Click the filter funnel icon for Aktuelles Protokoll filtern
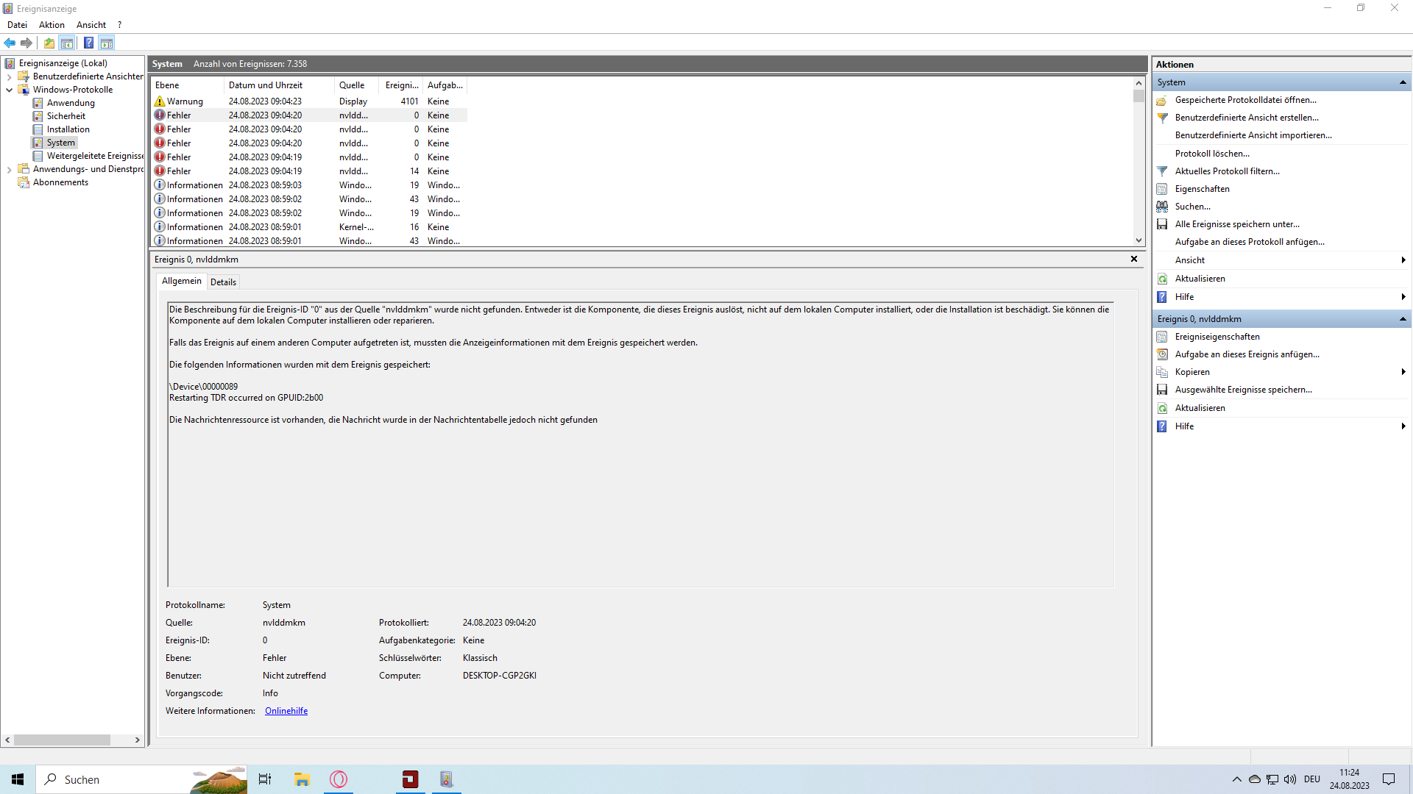The height and width of the screenshot is (794, 1413). pyautogui.click(x=1162, y=171)
